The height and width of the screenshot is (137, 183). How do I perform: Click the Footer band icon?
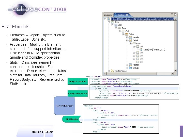(130, 65)
